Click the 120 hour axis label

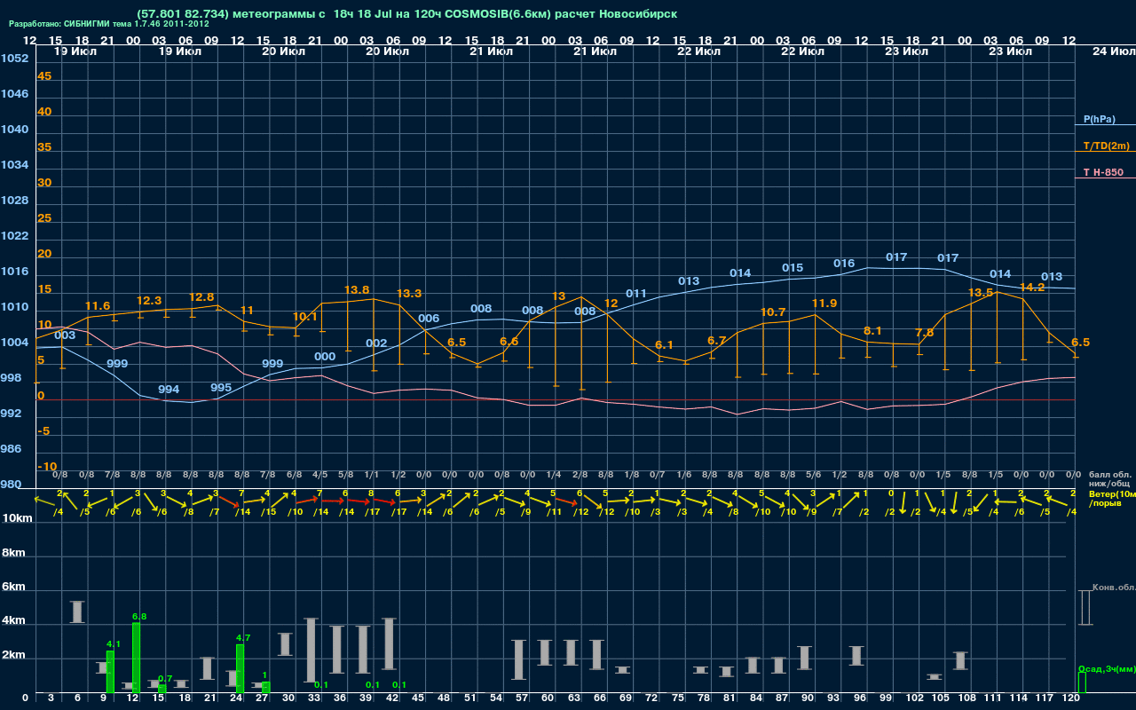[x=1071, y=699]
